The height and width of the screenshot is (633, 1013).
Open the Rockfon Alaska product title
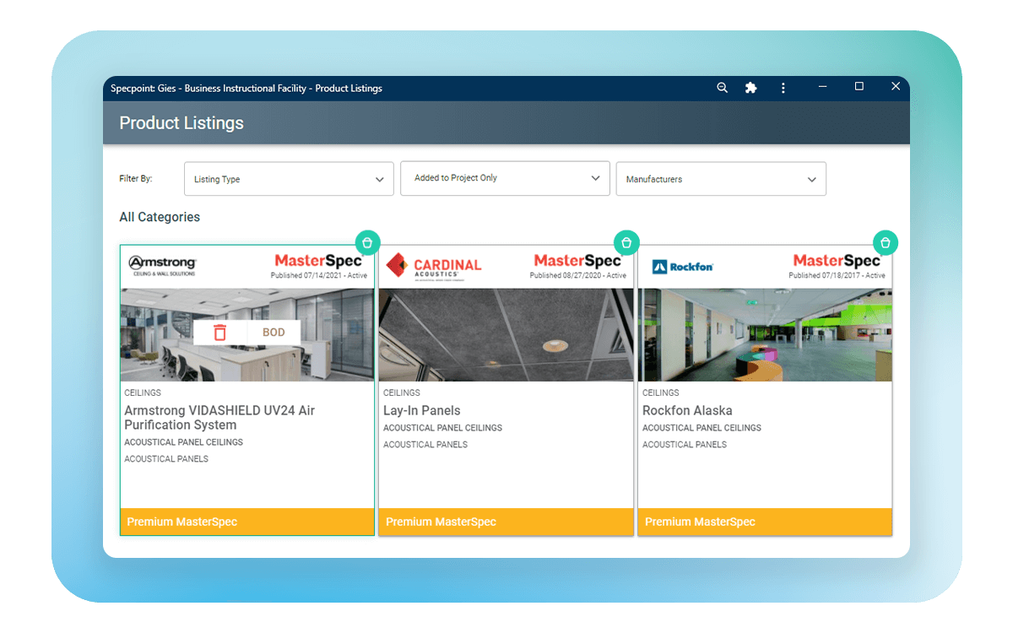687,410
